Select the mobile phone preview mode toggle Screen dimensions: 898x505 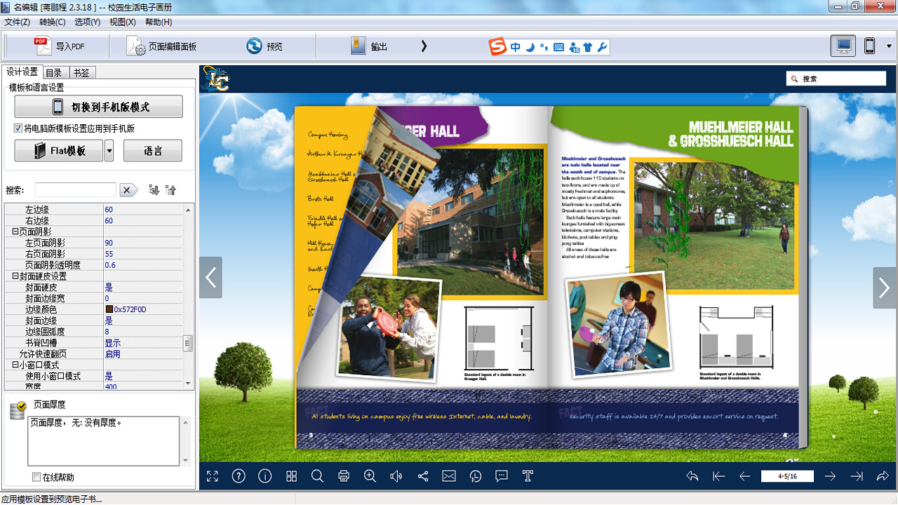coord(869,46)
